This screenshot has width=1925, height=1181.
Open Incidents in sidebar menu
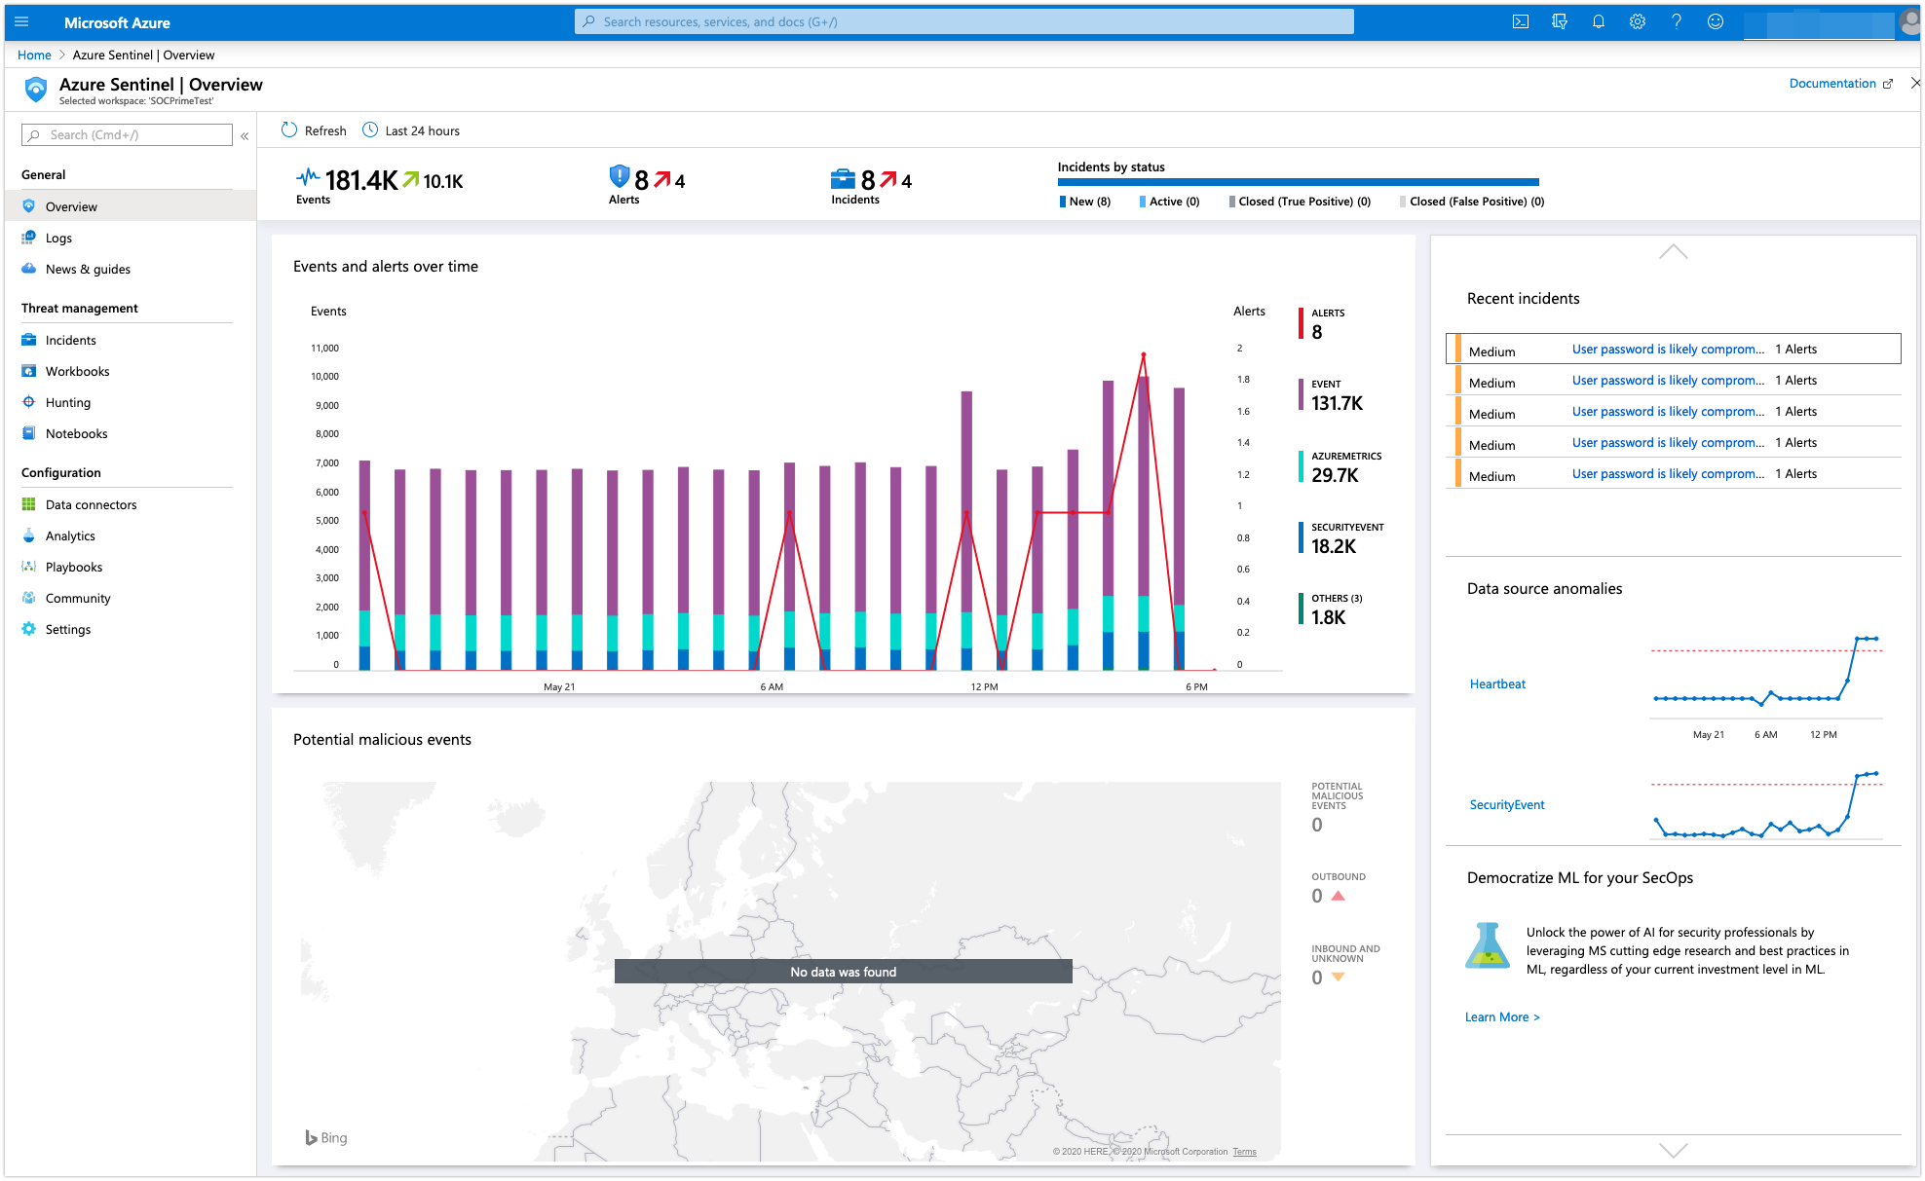pos(70,340)
